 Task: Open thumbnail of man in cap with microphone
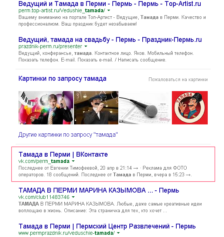pyautogui.click(x=96, y=108)
